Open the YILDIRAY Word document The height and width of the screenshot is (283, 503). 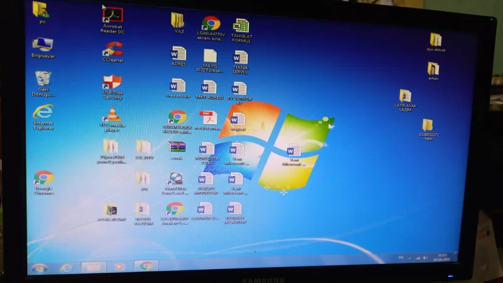[235, 213]
